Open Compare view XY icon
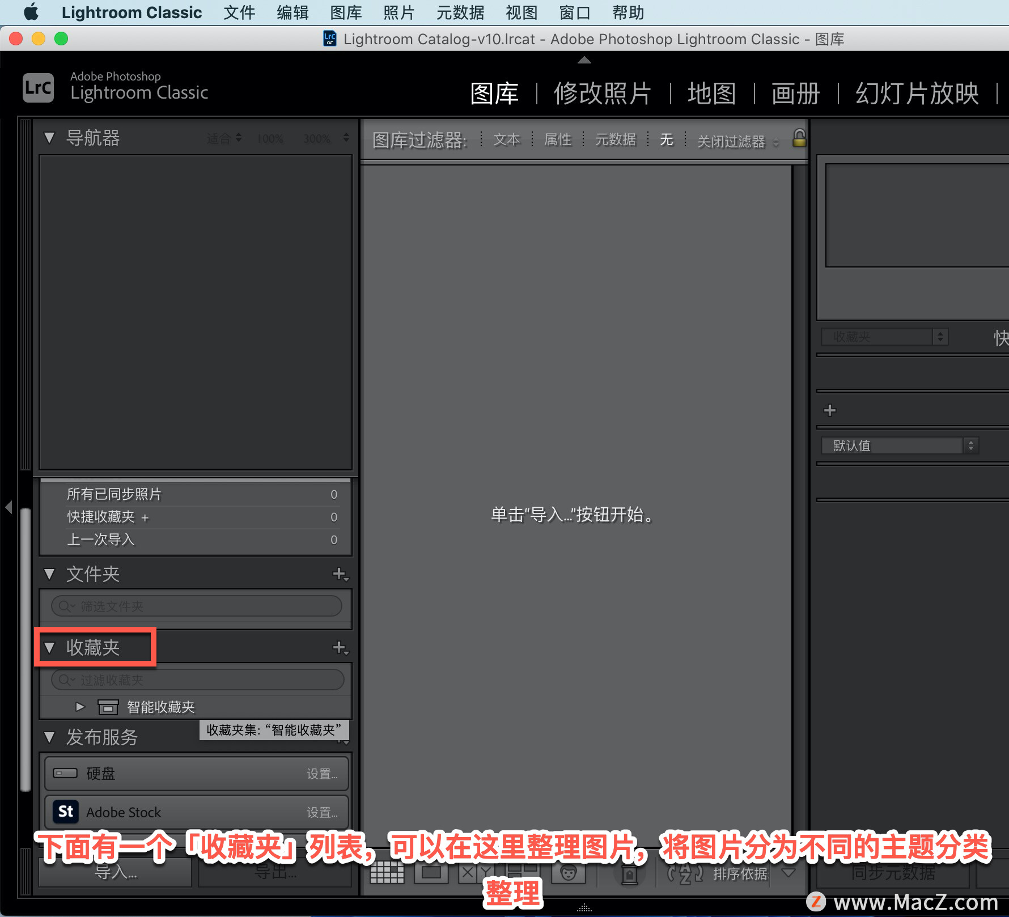The image size is (1009, 917). pyautogui.click(x=476, y=873)
